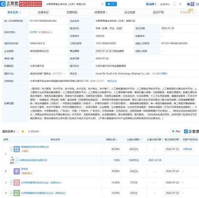199x198 pixels.
Task: Switch to the 法律诉讼 tab
Action: [x=43, y=12]
